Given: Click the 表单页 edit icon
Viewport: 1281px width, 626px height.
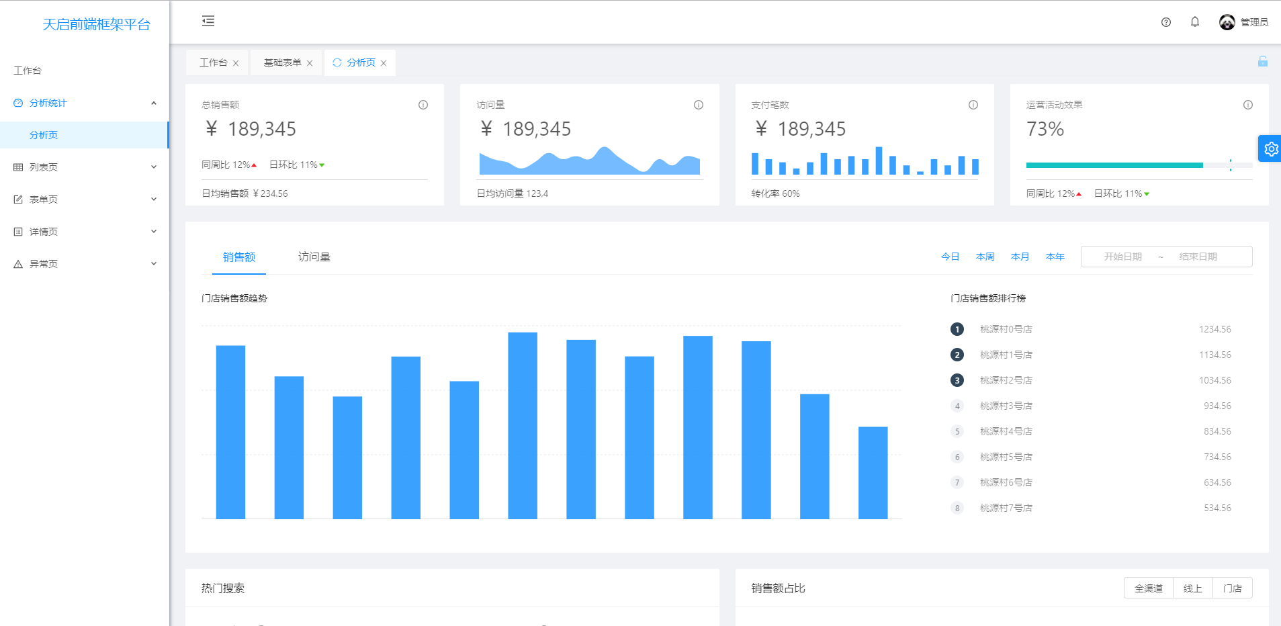Looking at the screenshot, I should 18,199.
